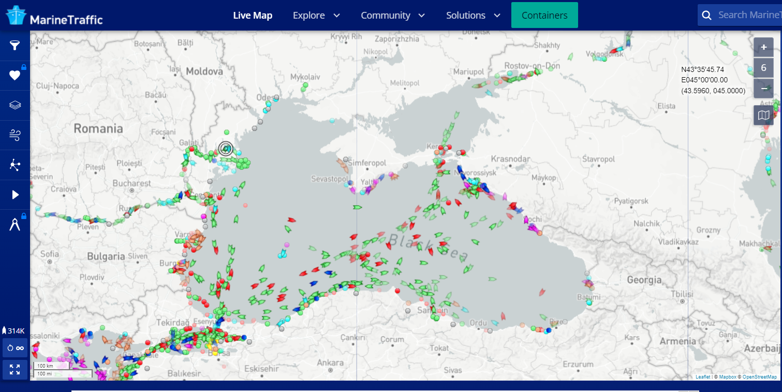
Task: Expand the Community menu
Action: point(393,15)
